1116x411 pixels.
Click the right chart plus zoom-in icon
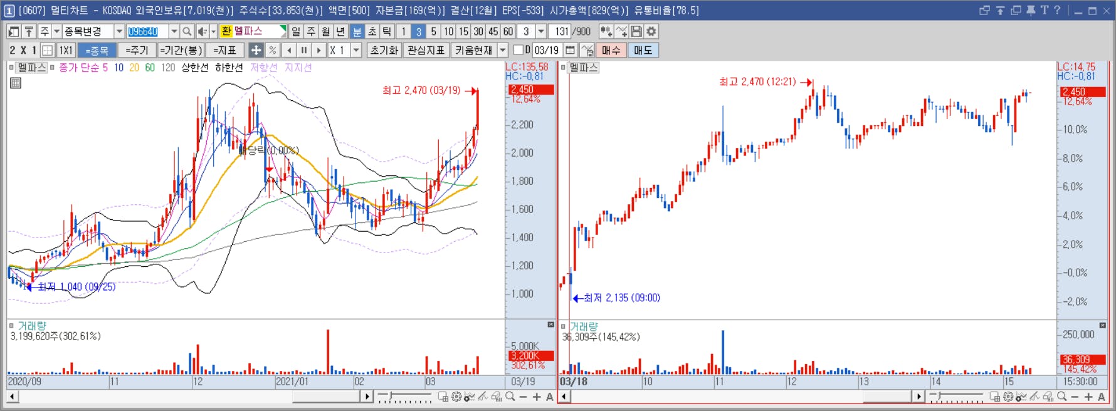(x=1088, y=397)
